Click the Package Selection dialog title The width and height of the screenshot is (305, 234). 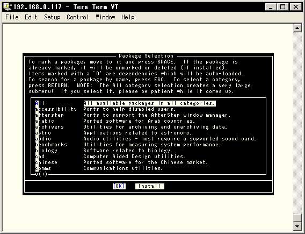[x=146, y=56]
